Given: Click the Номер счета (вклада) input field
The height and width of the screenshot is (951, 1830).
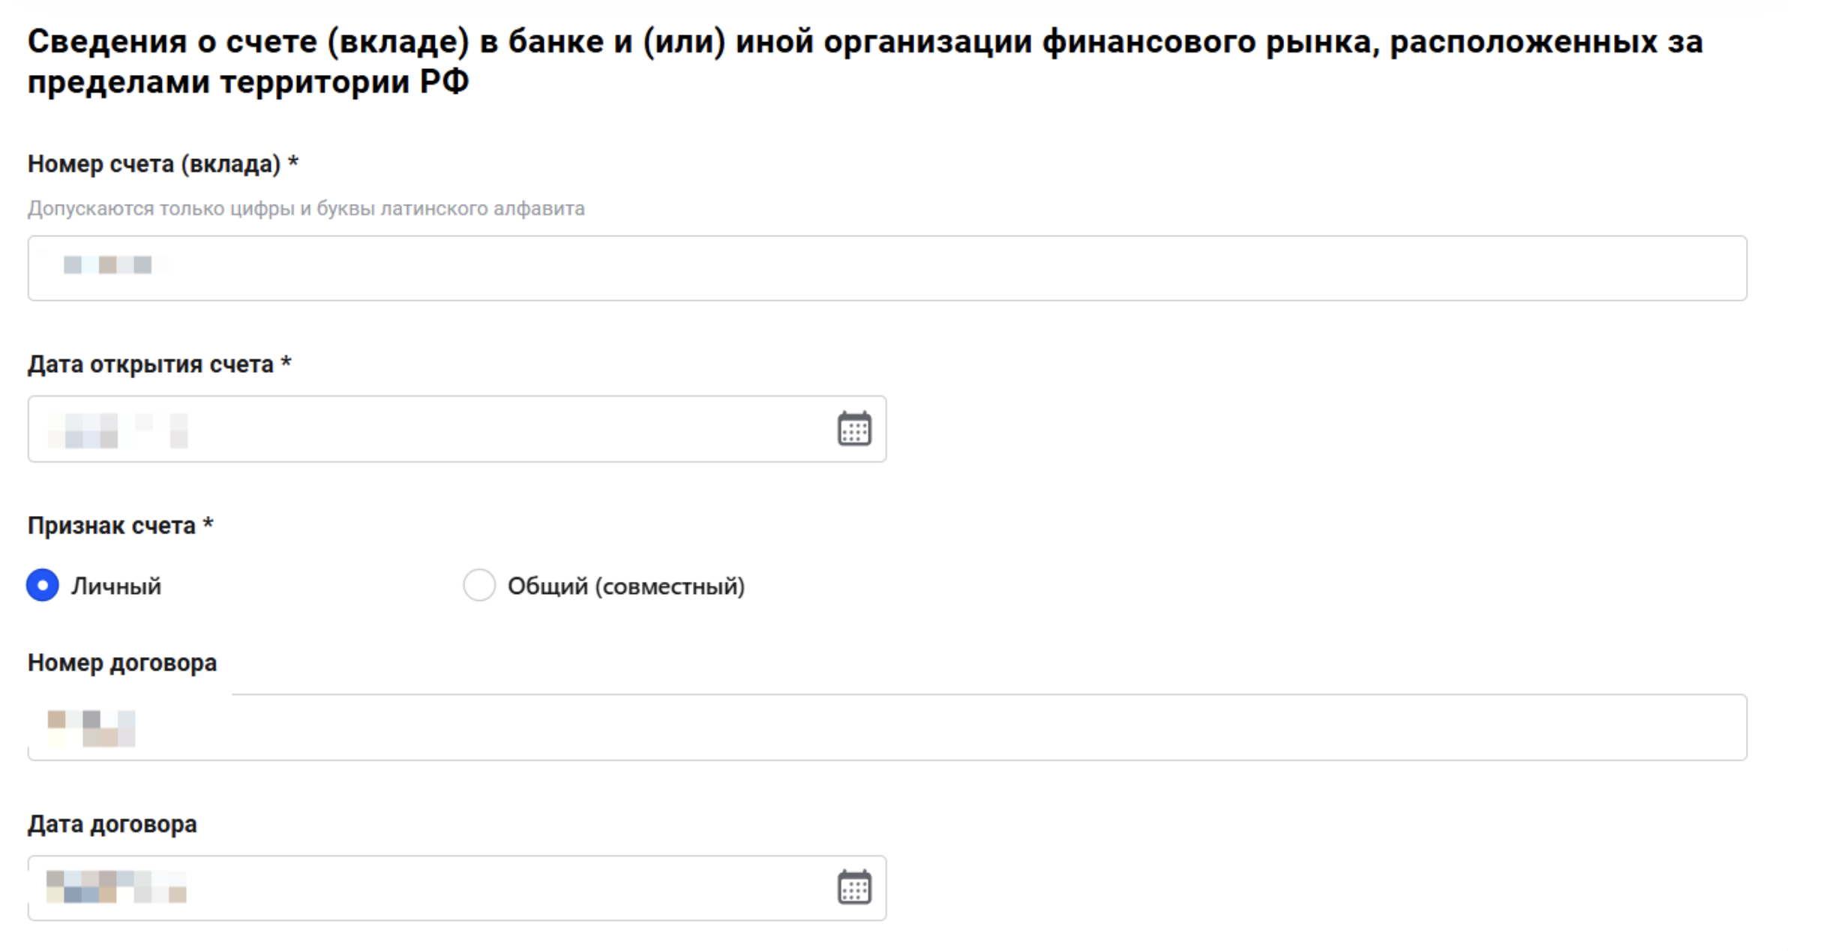Looking at the screenshot, I should tap(886, 268).
